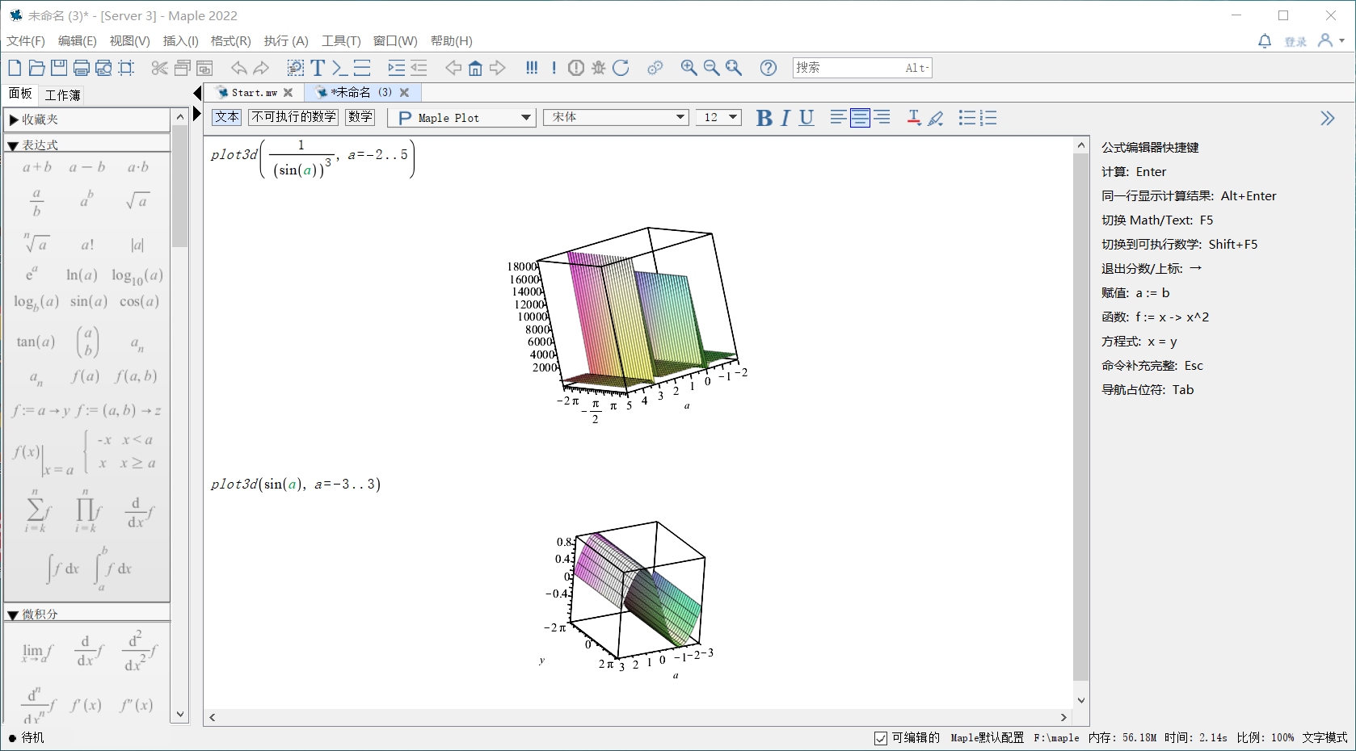Image resolution: width=1356 pixels, height=751 pixels.
Task: Create a new document with toolbar icon
Action: pos(15,68)
